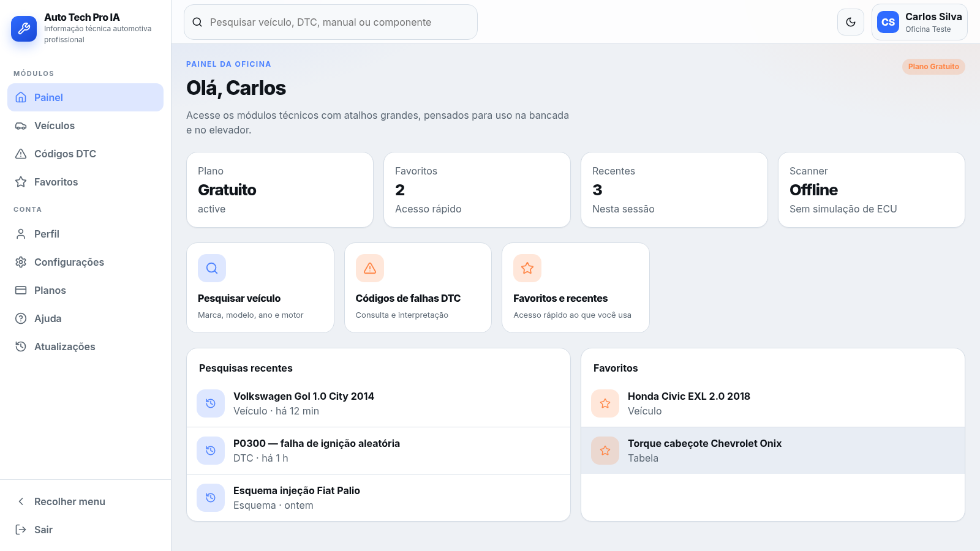Image resolution: width=980 pixels, height=551 pixels.
Task: Focus the vehicle and DTC search field
Action: tap(331, 22)
